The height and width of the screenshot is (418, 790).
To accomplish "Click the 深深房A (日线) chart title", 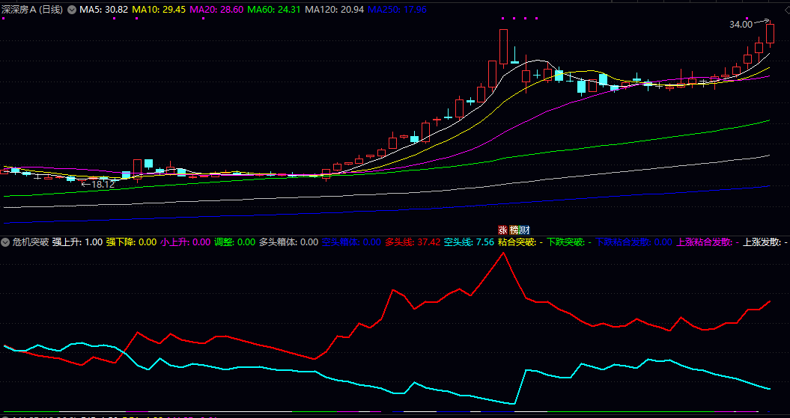I will click(x=32, y=10).
